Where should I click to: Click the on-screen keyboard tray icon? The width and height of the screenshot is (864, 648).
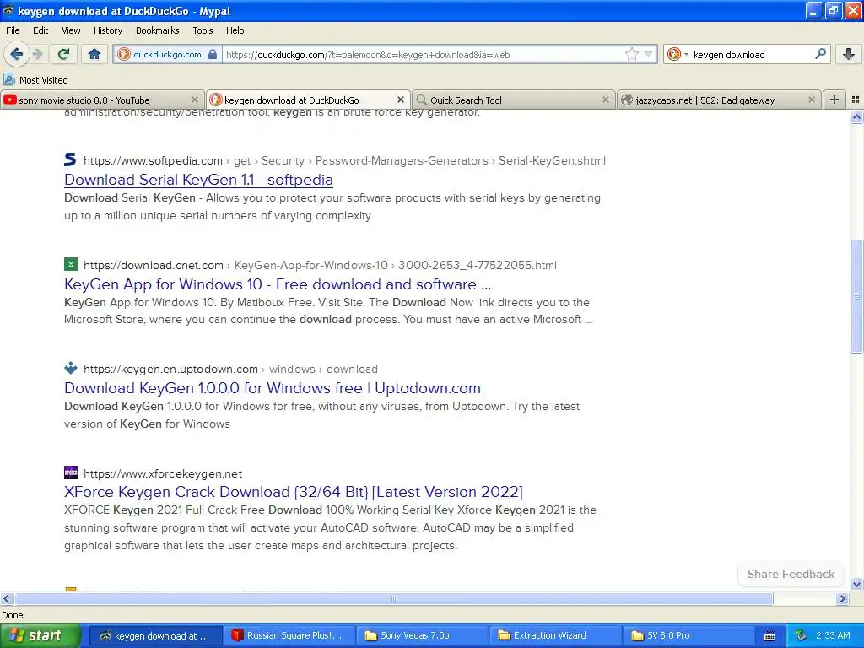pos(769,636)
